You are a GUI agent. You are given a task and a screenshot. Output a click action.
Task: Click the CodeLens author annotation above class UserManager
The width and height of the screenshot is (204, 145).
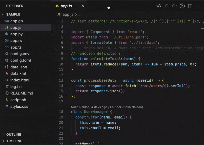coord(107,107)
